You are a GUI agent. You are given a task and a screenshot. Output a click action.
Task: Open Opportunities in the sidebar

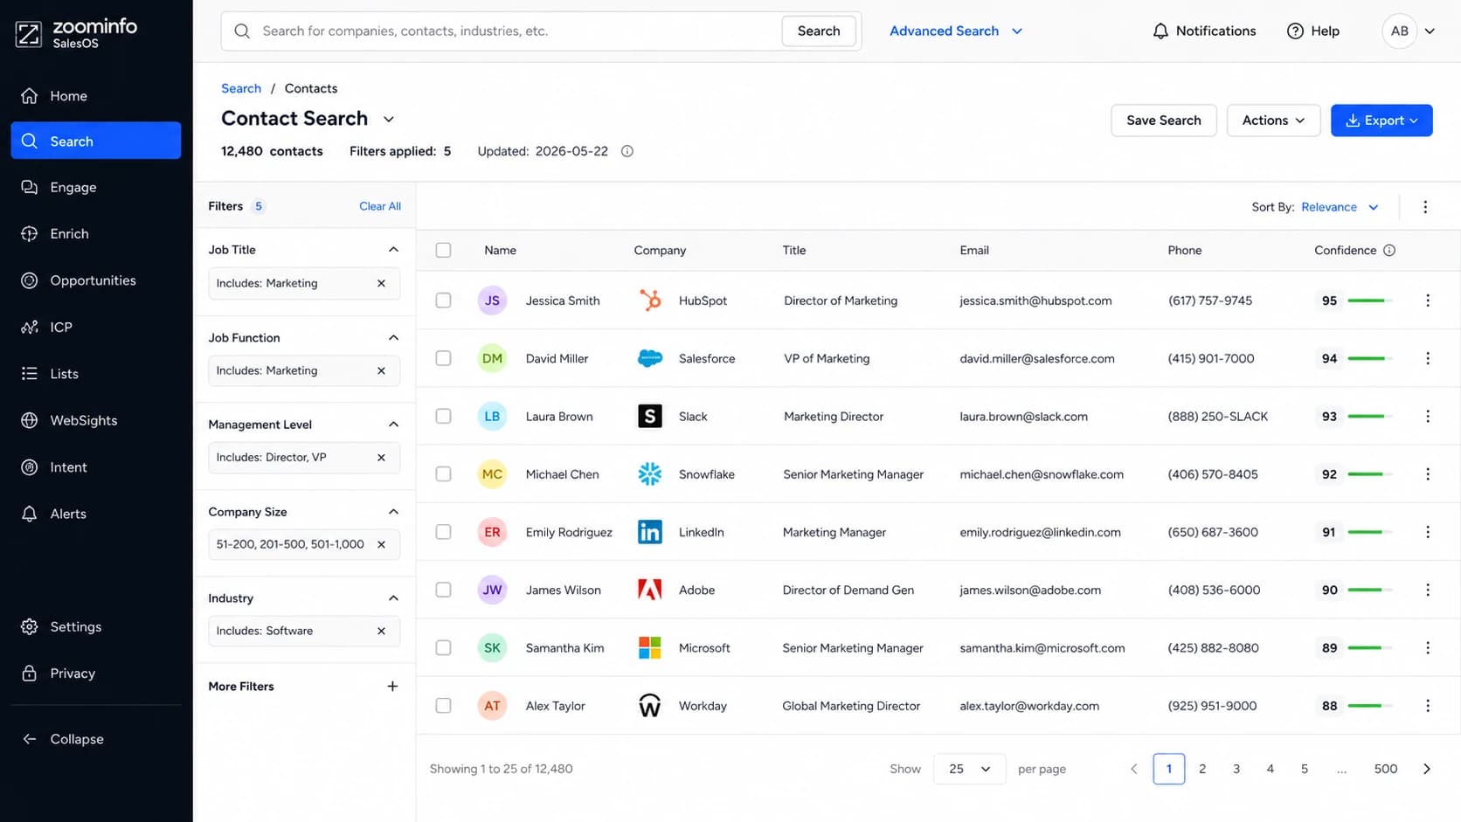[96, 280]
